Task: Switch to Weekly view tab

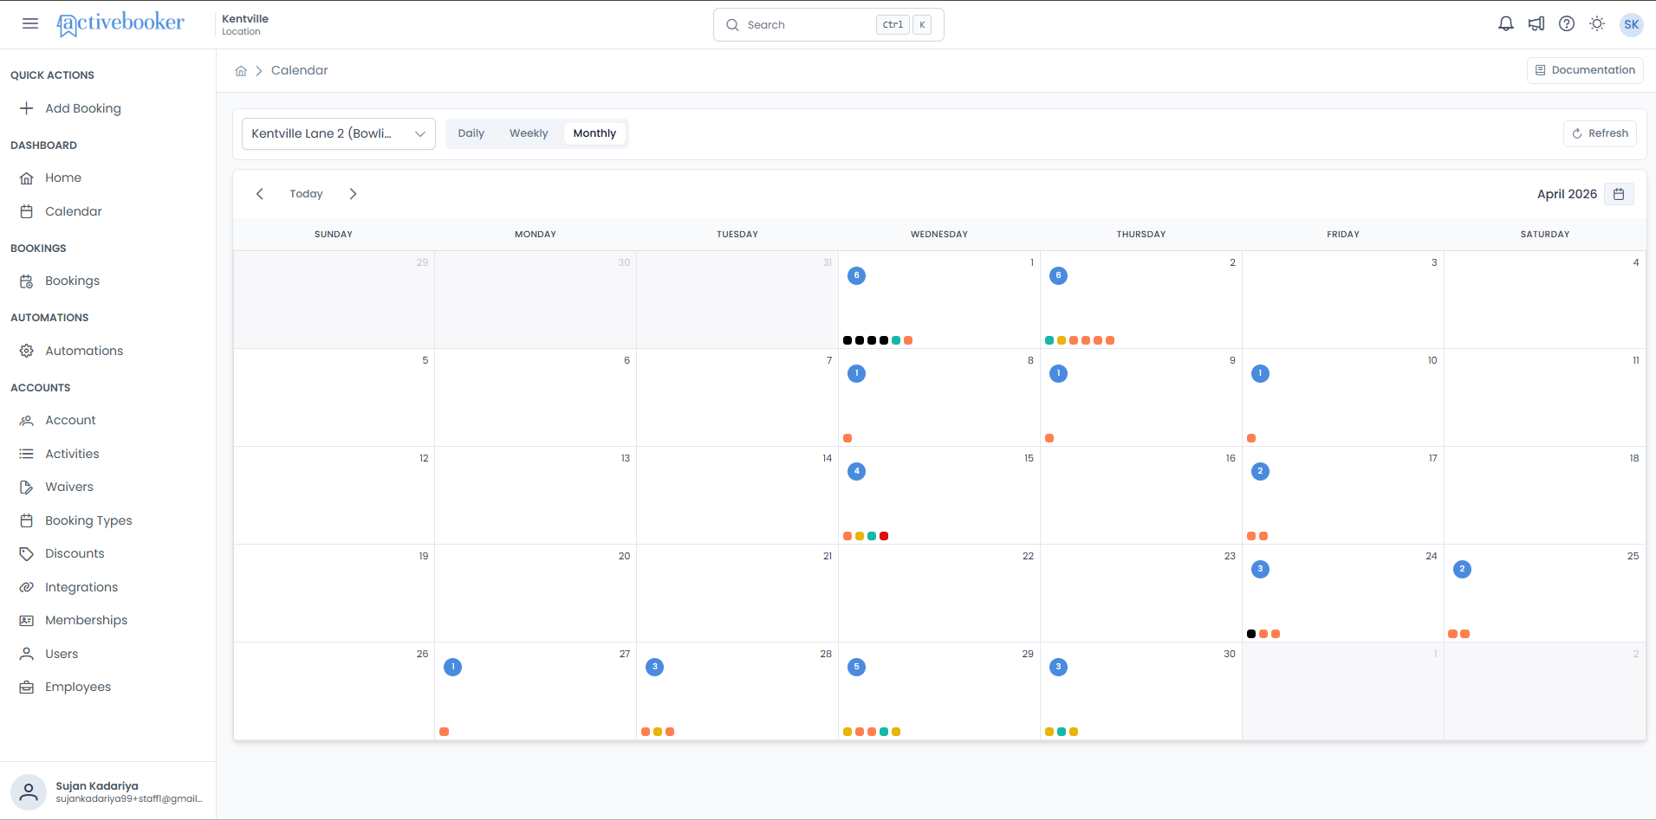Action: pyautogui.click(x=529, y=133)
